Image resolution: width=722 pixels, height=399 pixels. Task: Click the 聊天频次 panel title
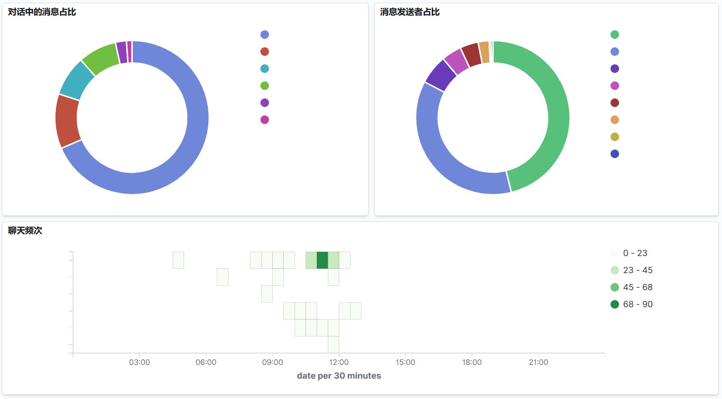click(x=25, y=231)
